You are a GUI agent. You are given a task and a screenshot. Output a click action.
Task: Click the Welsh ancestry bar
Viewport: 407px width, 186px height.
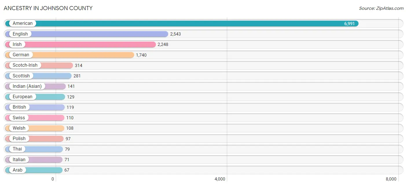pos(35,128)
